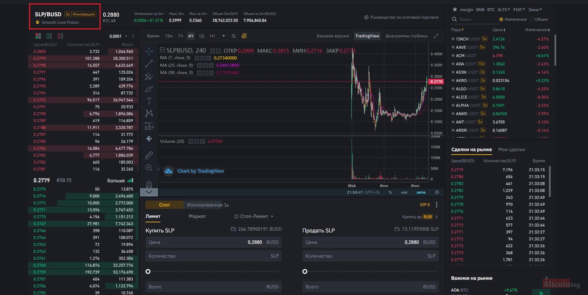The height and width of the screenshot is (295, 588).
Task: Click the zoom in magnifier tool
Action: coord(149,168)
